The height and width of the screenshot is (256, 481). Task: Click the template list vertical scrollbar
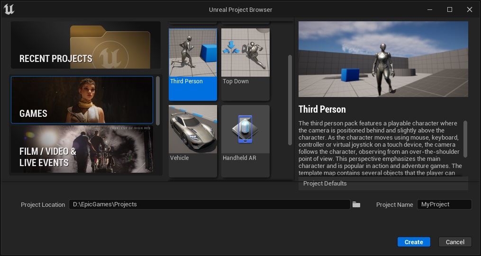(x=290, y=100)
